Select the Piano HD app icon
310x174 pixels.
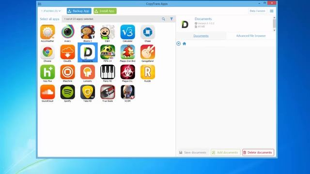[108, 72]
